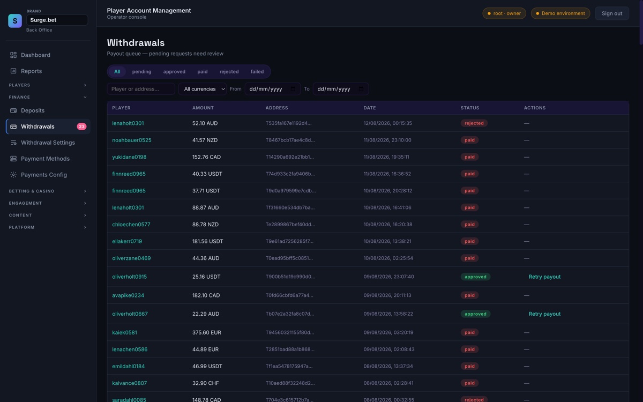Open player noahbauer0525 profile link
This screenshot has width=643, height=402.
coord(132,140)
